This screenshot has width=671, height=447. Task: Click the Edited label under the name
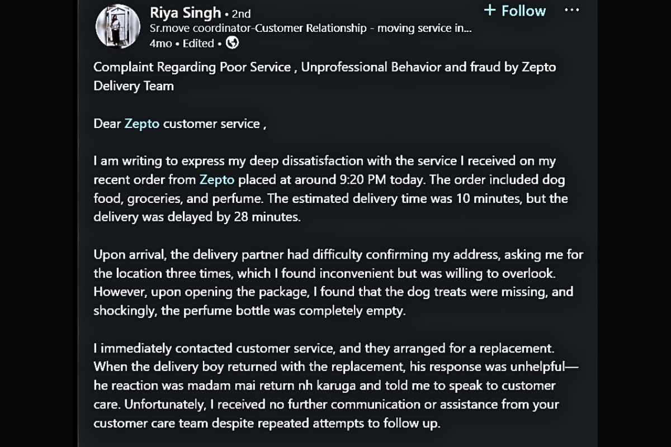click(199, 43)
